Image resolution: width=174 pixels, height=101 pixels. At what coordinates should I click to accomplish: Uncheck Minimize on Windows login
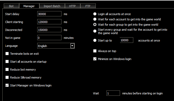(x=95, y=59)
